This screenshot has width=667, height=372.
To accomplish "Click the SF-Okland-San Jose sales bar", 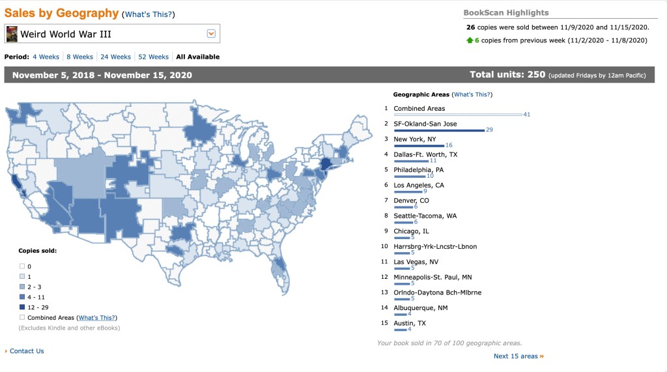I will tap(438, 130).
